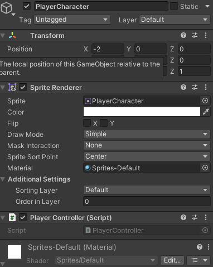Screen dimensions: 213x267
Task: Open Sprites-Default material help icon
Action: coord(200,247)
